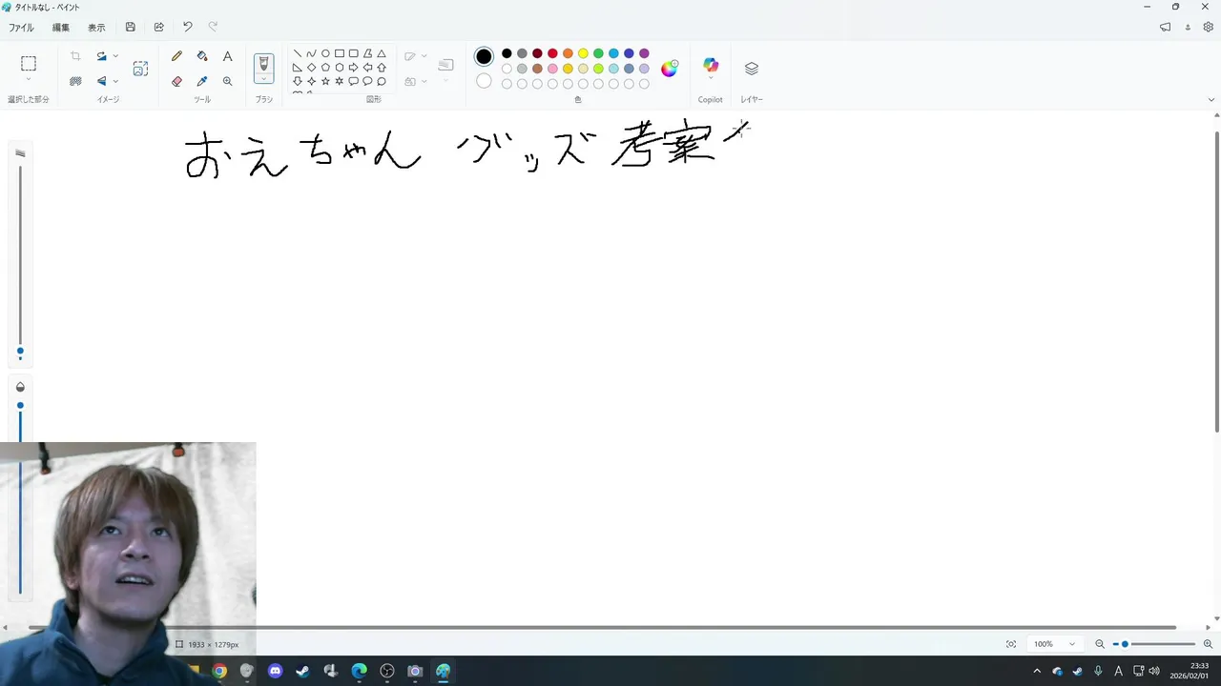Click the Remove background icon
The width and height of the screenshot is (1221, 686).
click(75, 81)
